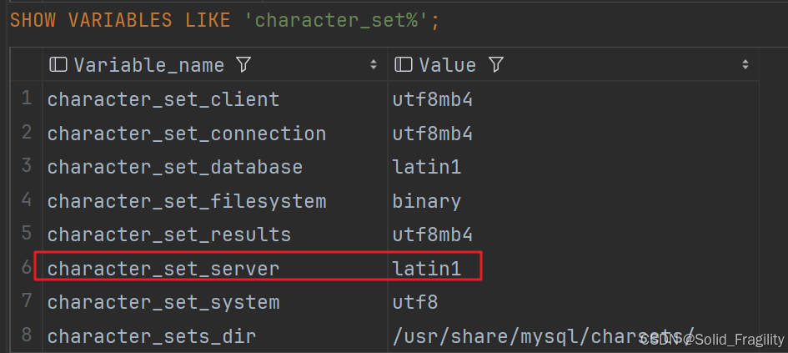Screen dimensions: 788x353
Task: Select the character_set_connection cell
Action: [215, 134]
